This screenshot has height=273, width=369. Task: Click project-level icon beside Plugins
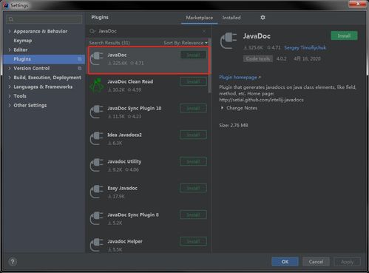pos(79,59)
